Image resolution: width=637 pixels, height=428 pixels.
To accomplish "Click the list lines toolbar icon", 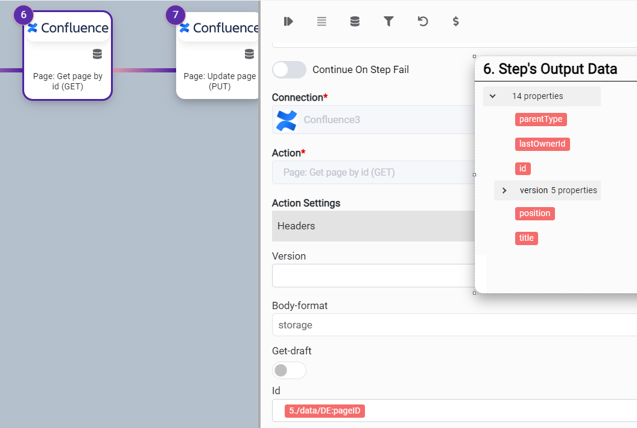I will (x=322, y=22).
